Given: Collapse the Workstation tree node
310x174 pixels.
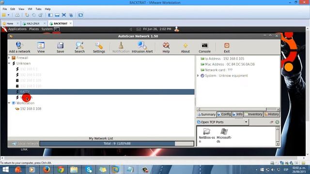Looking at the screenshot, I should (9, 103).
